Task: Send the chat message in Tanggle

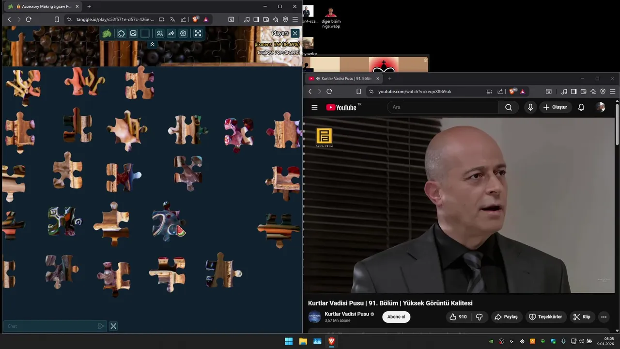Action: click(x=101, y=326)
